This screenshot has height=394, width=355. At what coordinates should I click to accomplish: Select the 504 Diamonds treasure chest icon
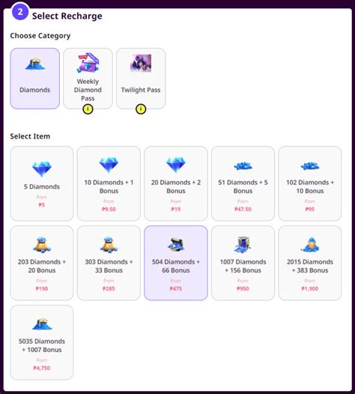176,244
